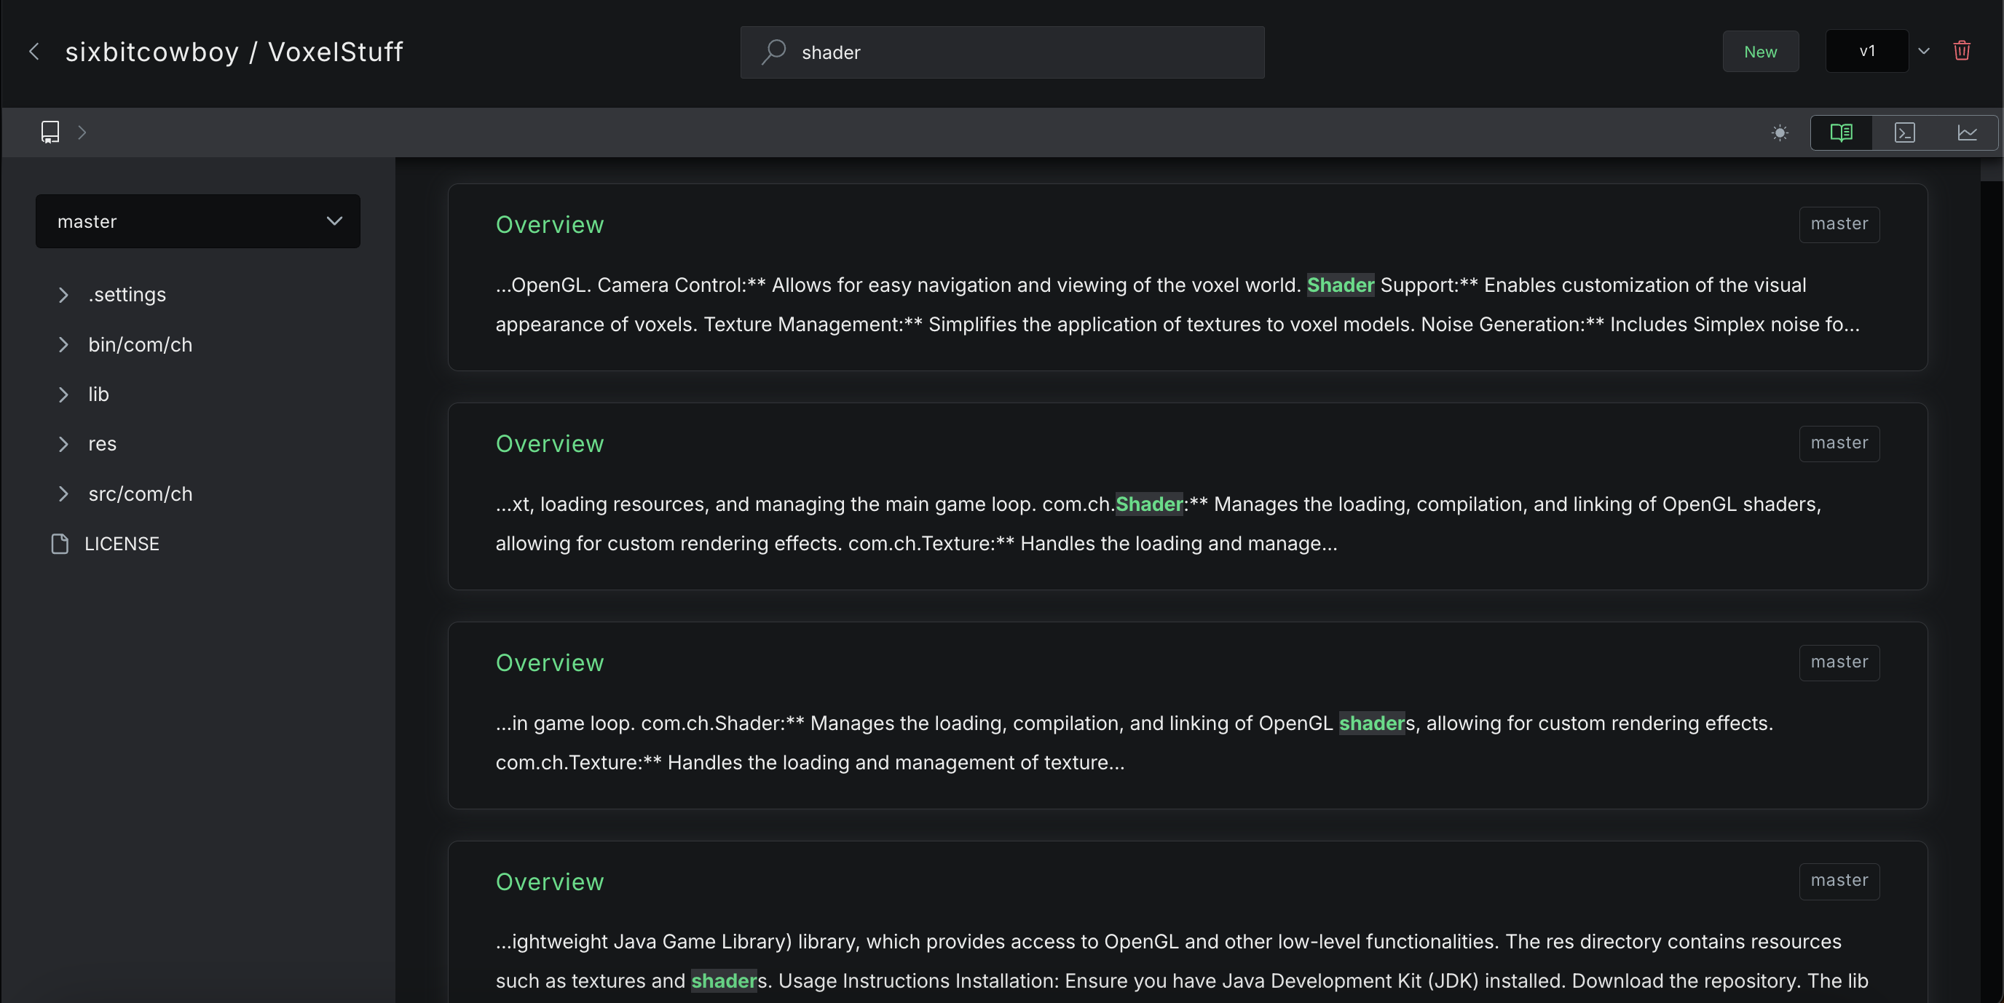The image size is (2004, 1003).
Task: Expand the src/com/ch folder
Action: (63, 493)
